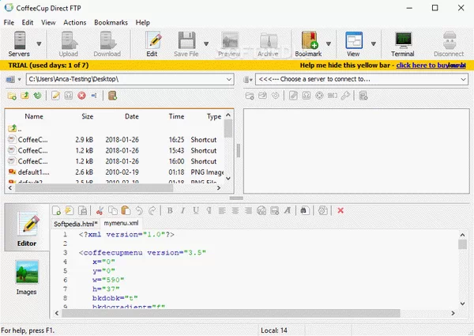Click the View layout button
474x336 pixels.
(353, 44)
